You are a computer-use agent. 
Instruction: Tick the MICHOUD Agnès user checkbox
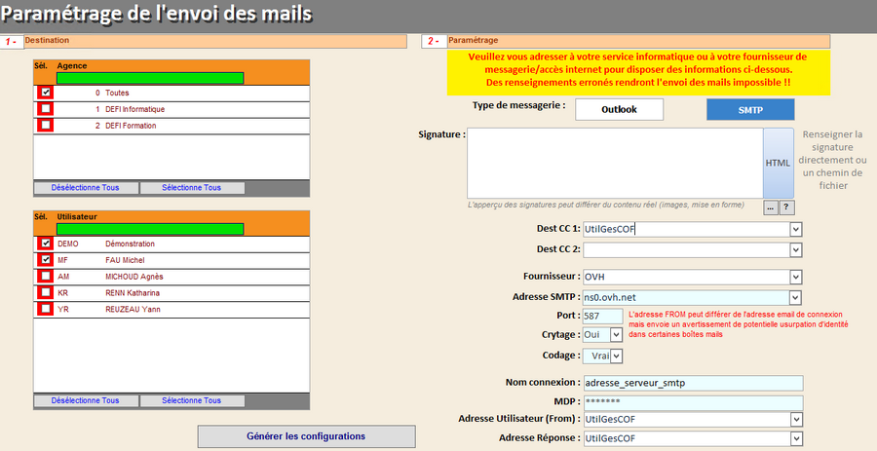(45, 277)
